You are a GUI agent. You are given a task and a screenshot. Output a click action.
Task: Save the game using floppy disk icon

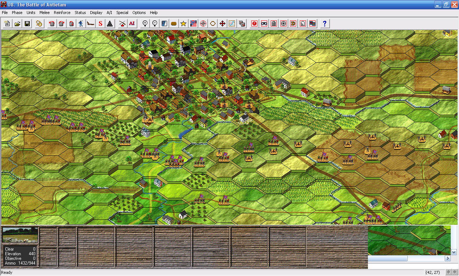(27, 24)
